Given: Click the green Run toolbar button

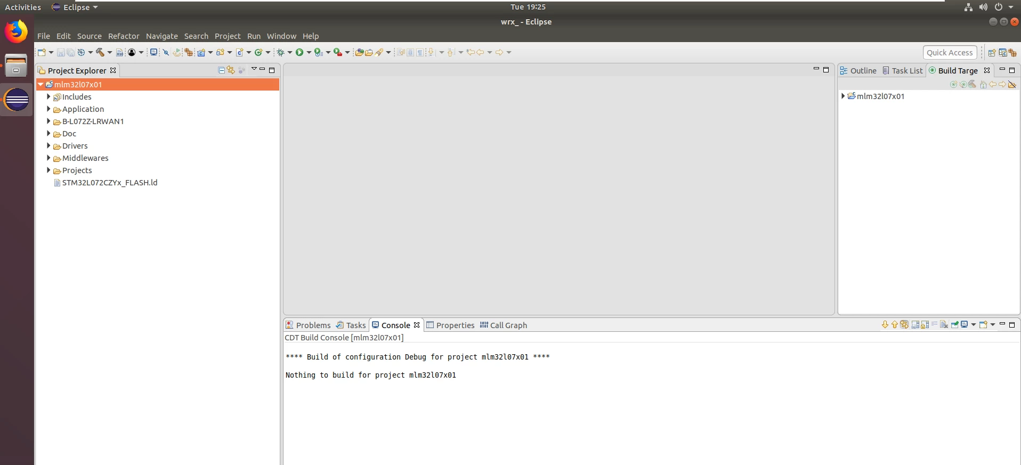Looking at the screenshot, I should tap(299, 52).
